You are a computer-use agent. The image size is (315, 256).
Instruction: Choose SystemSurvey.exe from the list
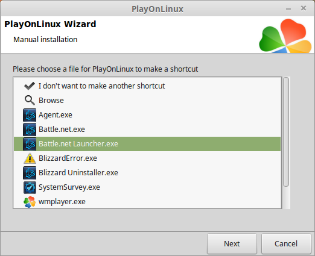point(69,187)
